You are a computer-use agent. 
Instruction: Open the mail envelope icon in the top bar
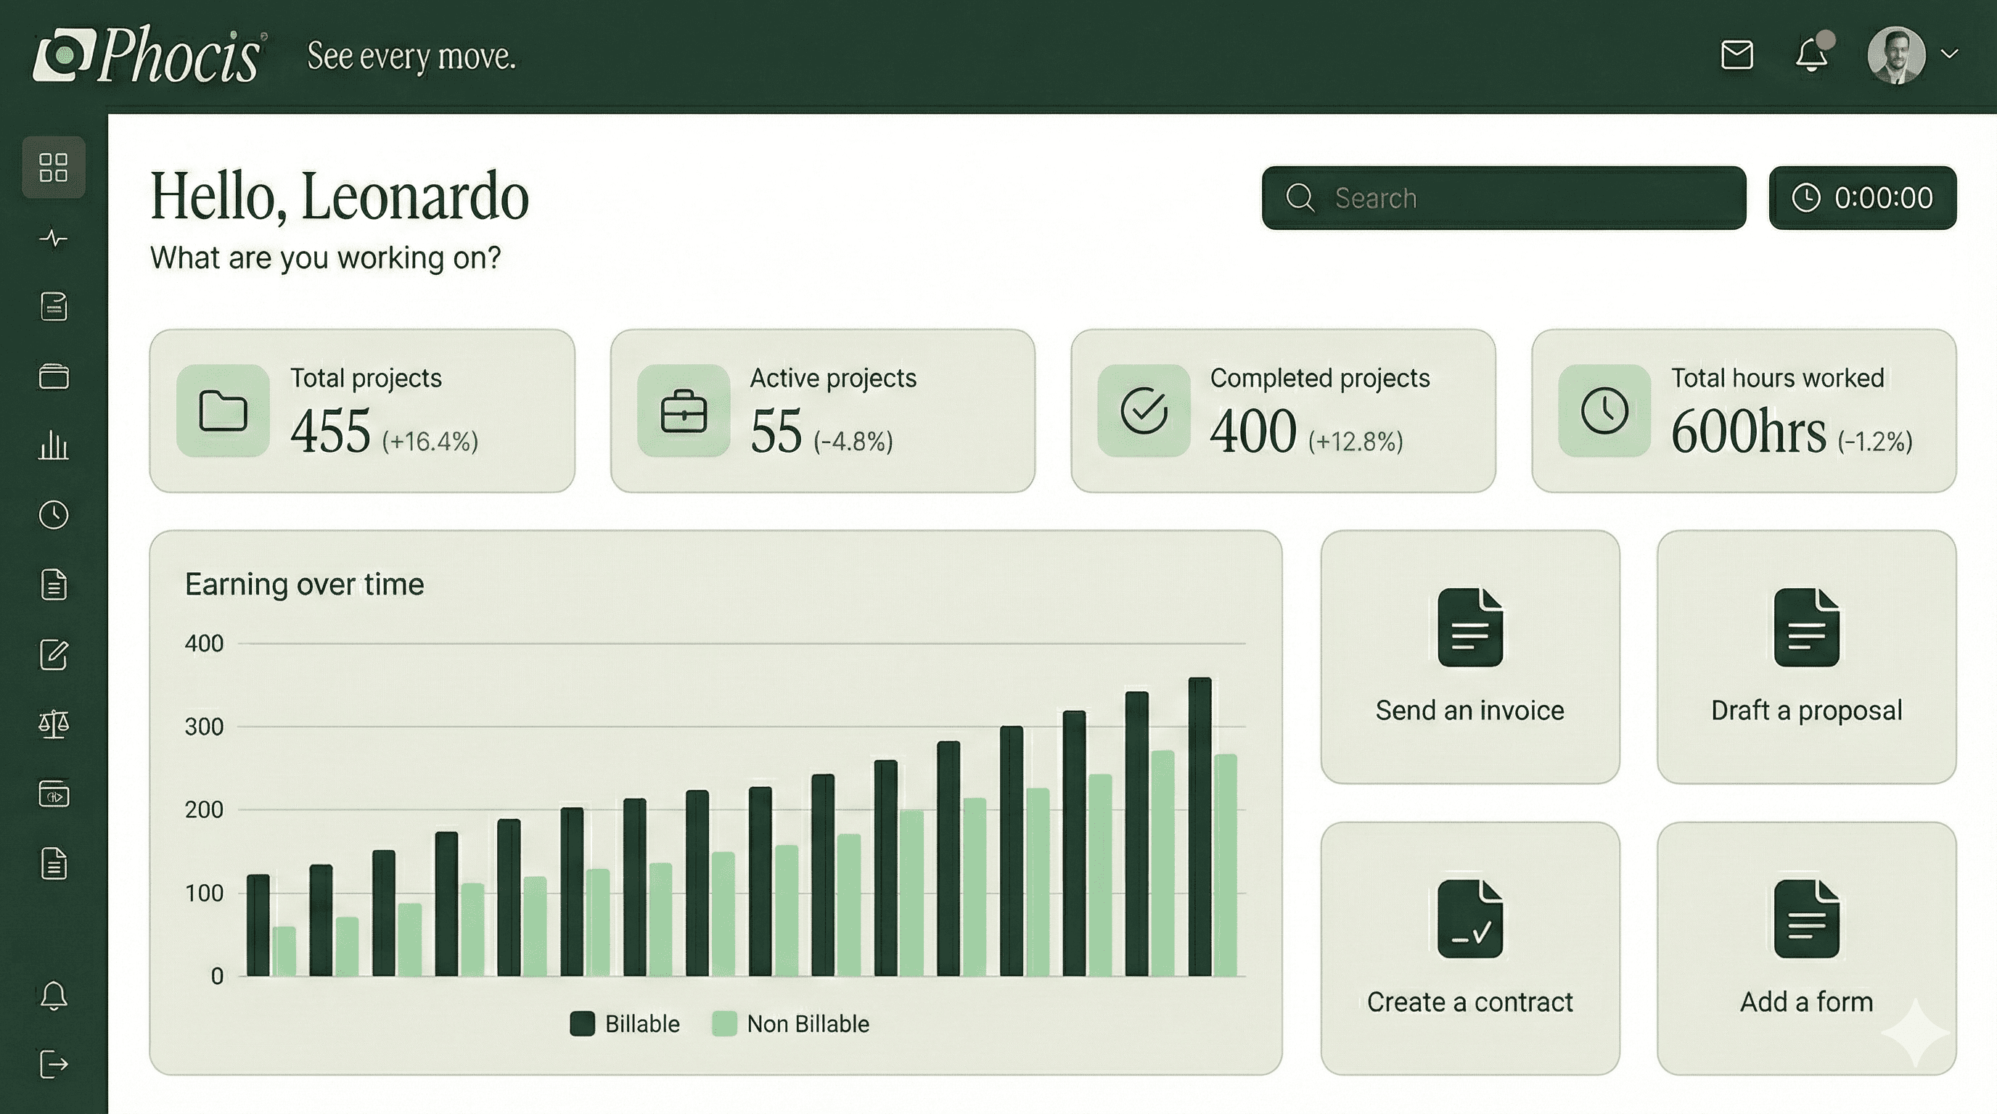pos(1736,55)
